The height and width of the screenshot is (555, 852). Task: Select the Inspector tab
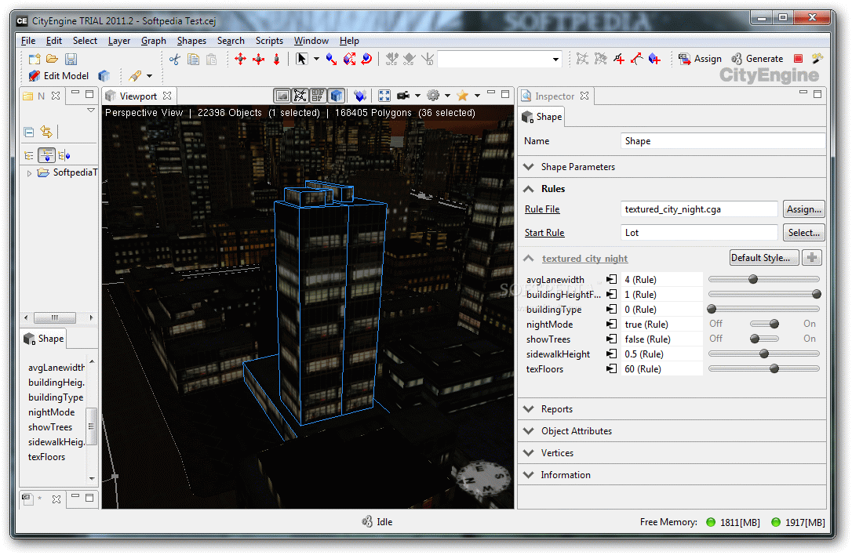coord(555,96)
